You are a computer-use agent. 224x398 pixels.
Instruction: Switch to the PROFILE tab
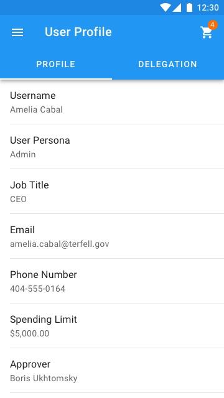56,64
